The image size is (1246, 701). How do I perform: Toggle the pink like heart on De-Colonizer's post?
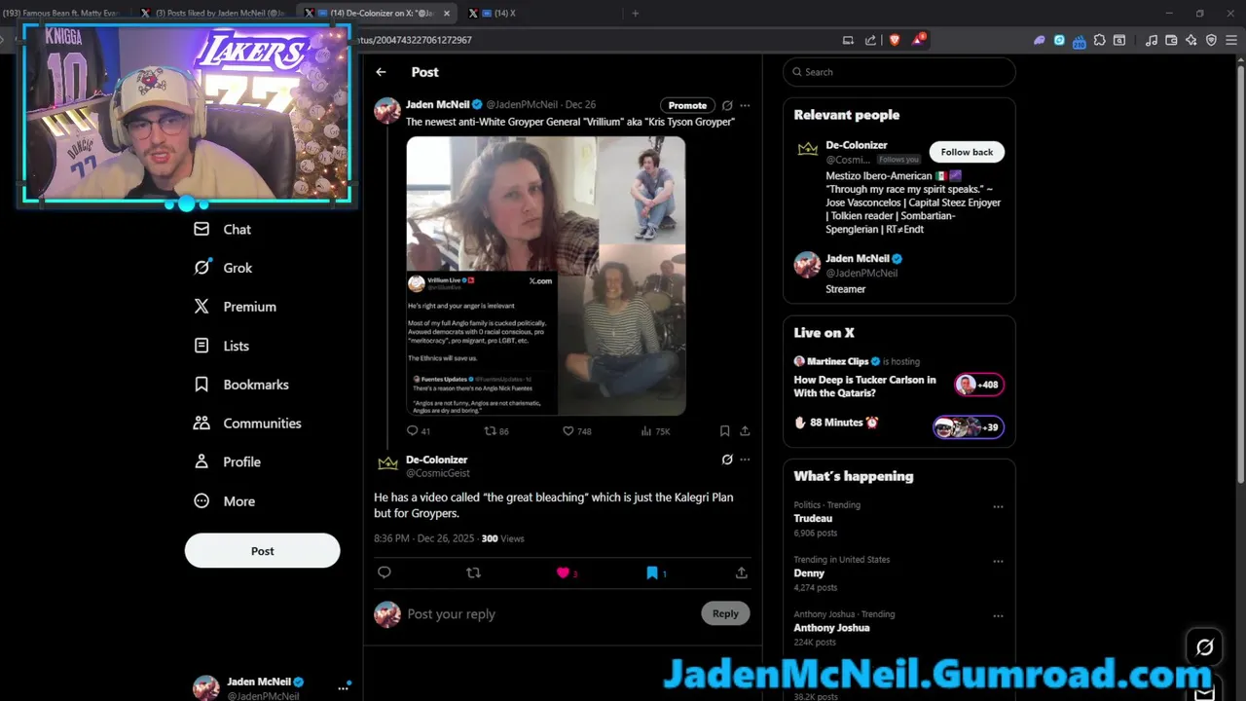[x=563, y=572]
